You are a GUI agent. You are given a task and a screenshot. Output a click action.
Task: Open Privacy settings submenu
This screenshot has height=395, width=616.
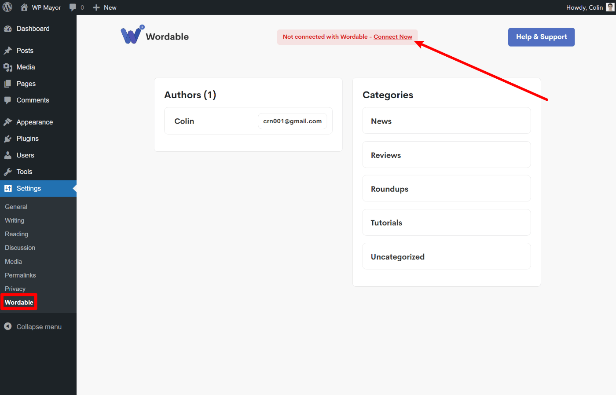(x=15, y=289)
